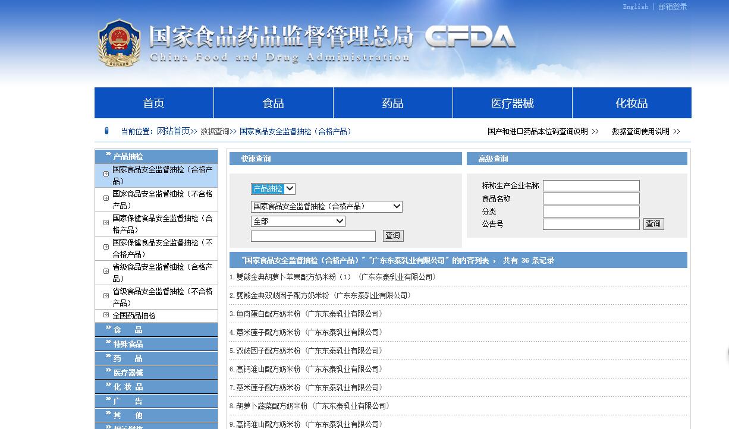The width and height of the screenshot is (729, 429).
Task: Expand the 药 品 sidebar section
Action: pos(156,358)
